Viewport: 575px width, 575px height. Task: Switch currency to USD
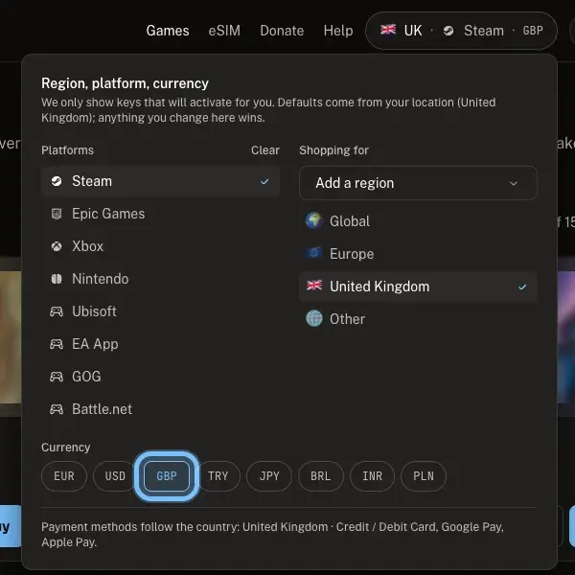115,476
